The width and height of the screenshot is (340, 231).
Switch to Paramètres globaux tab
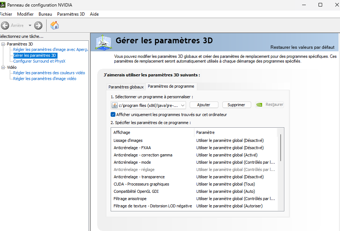pos(126,87)
